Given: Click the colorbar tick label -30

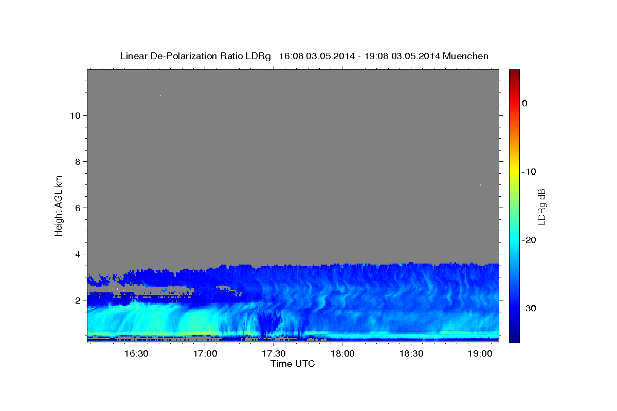Looking at the screenshot, I should tap(529, 308).
